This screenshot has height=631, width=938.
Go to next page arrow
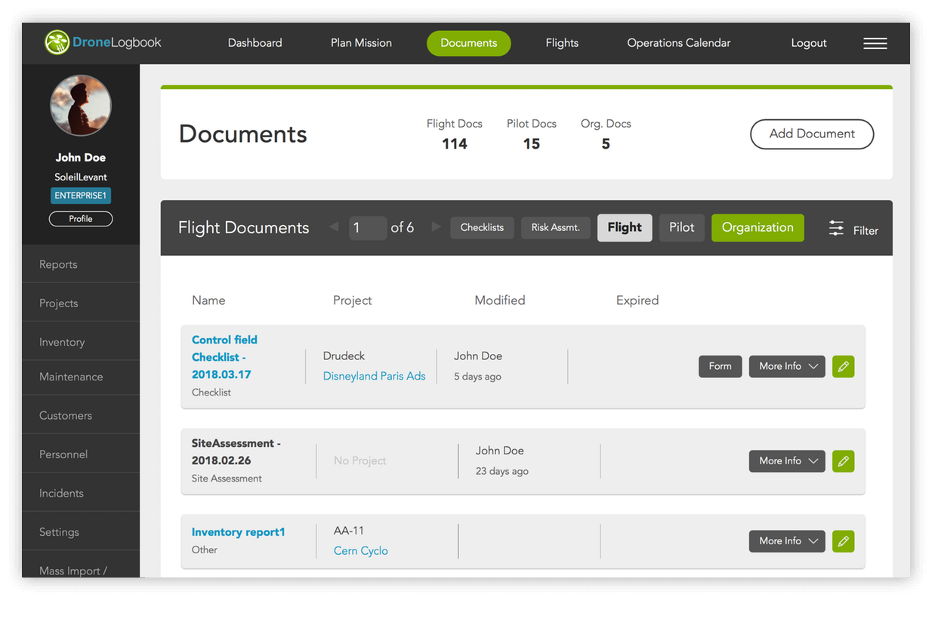(436, 227)
